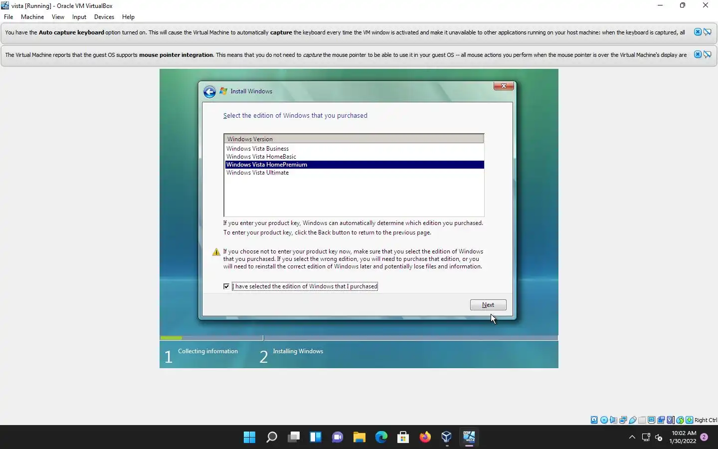Image resolution: width=718 pixels, height=449 pixels.
Task: Open the Windows Start menu
Action: tap(250, 438)
